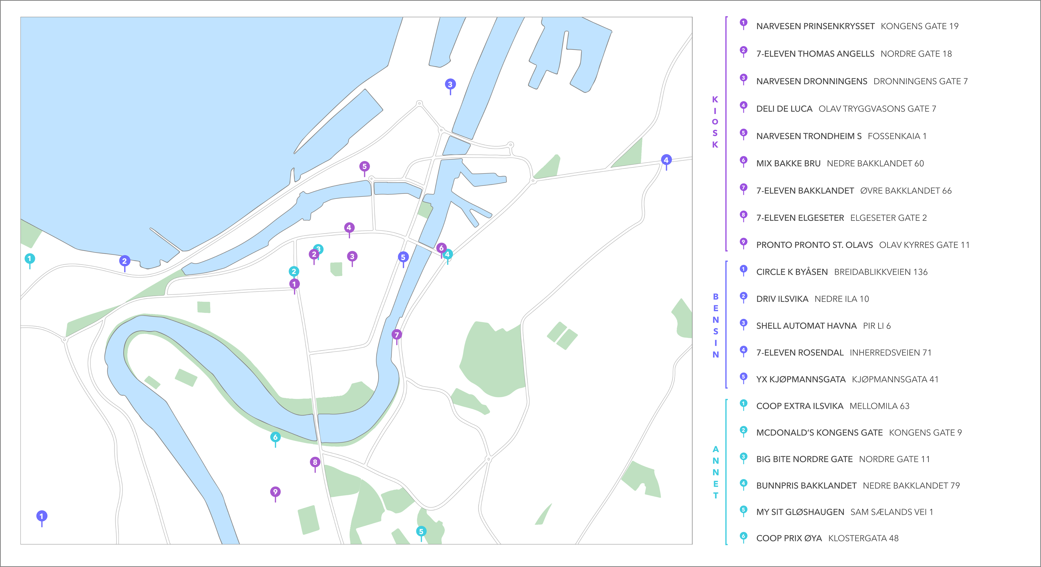Click 'YX KJØPMANNSGATA' legend text
This screenshot has width=1041, height=567.
click(801, 380)
